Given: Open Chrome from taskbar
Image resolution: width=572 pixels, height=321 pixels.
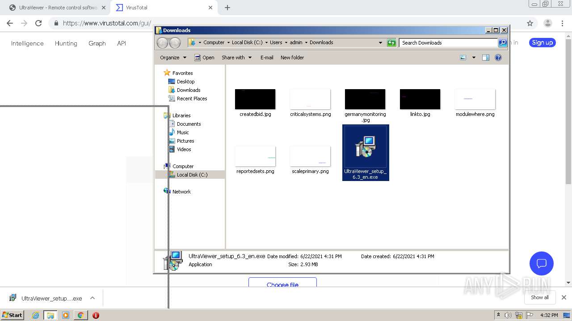Looking at the screenshot, I should tap(80, 315).
